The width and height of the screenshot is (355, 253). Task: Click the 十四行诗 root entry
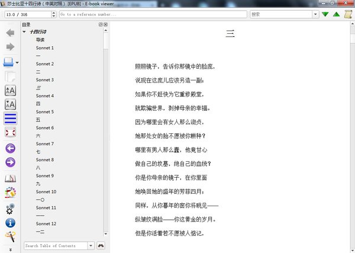pos(38,32)
